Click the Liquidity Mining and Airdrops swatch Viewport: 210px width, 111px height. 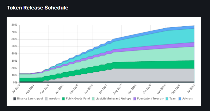(93, 99)
